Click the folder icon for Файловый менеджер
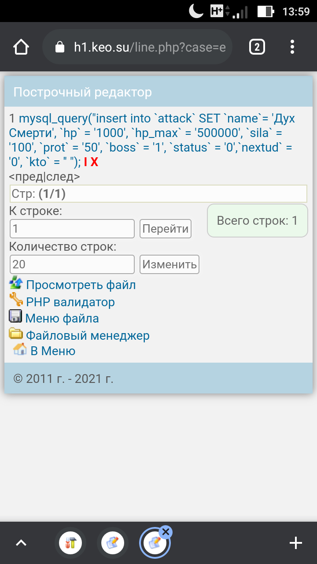Viewport: 317px width, 564px height. 16,334
